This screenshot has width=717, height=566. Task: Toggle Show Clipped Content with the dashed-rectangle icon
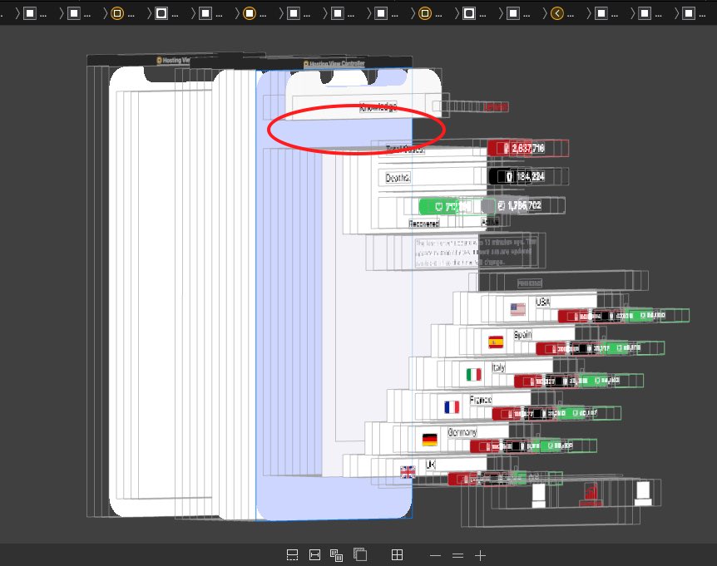pyautogui.click(x=292, y=554)
